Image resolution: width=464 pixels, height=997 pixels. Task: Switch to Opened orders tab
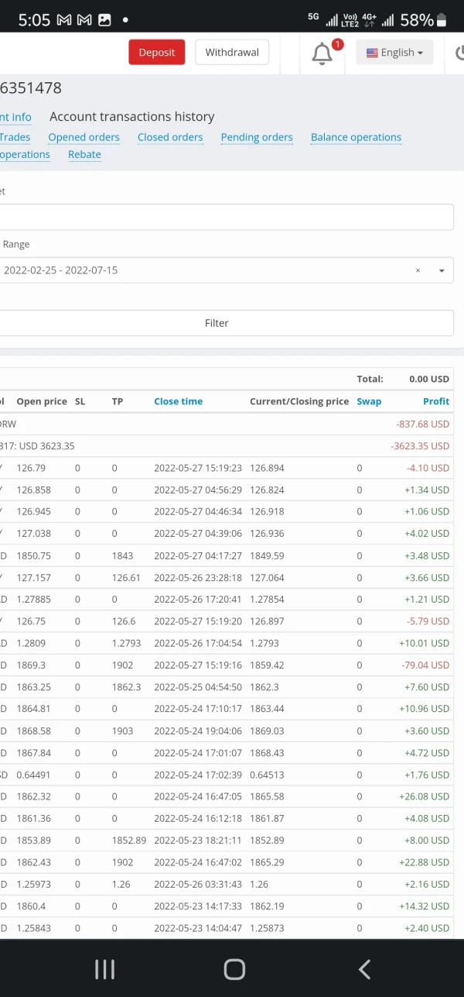point(84,137)
